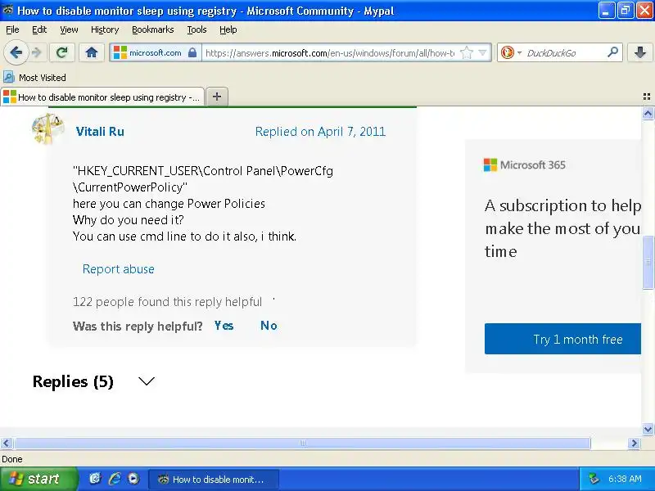The height and width of the screenshot is (491, 655).
Task: Click the search magnifier icon
Action: point(612,52)
